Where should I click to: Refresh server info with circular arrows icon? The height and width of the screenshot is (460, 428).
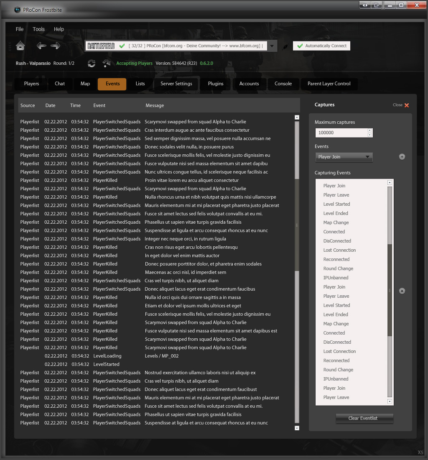pos(92,64)
